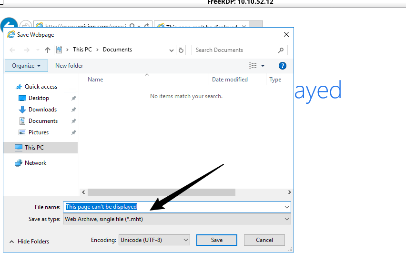The width and height of the screenshot is (406, 272).
Task: Select Network in navigation pane
Action: tap(35, 163)
